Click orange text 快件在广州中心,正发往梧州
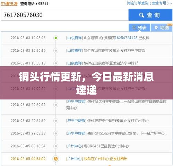The width and height of the screenshot is (173, 166). (106, 159)
